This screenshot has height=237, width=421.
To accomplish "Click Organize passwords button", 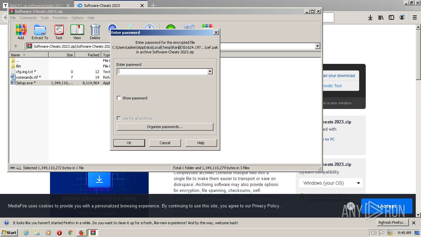I will [165, 127].
